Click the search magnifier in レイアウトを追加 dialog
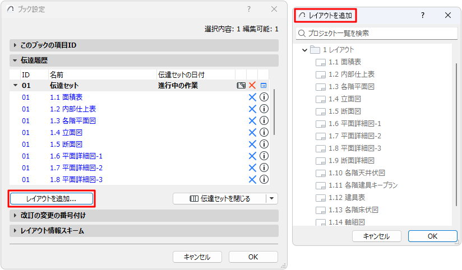 302,33
